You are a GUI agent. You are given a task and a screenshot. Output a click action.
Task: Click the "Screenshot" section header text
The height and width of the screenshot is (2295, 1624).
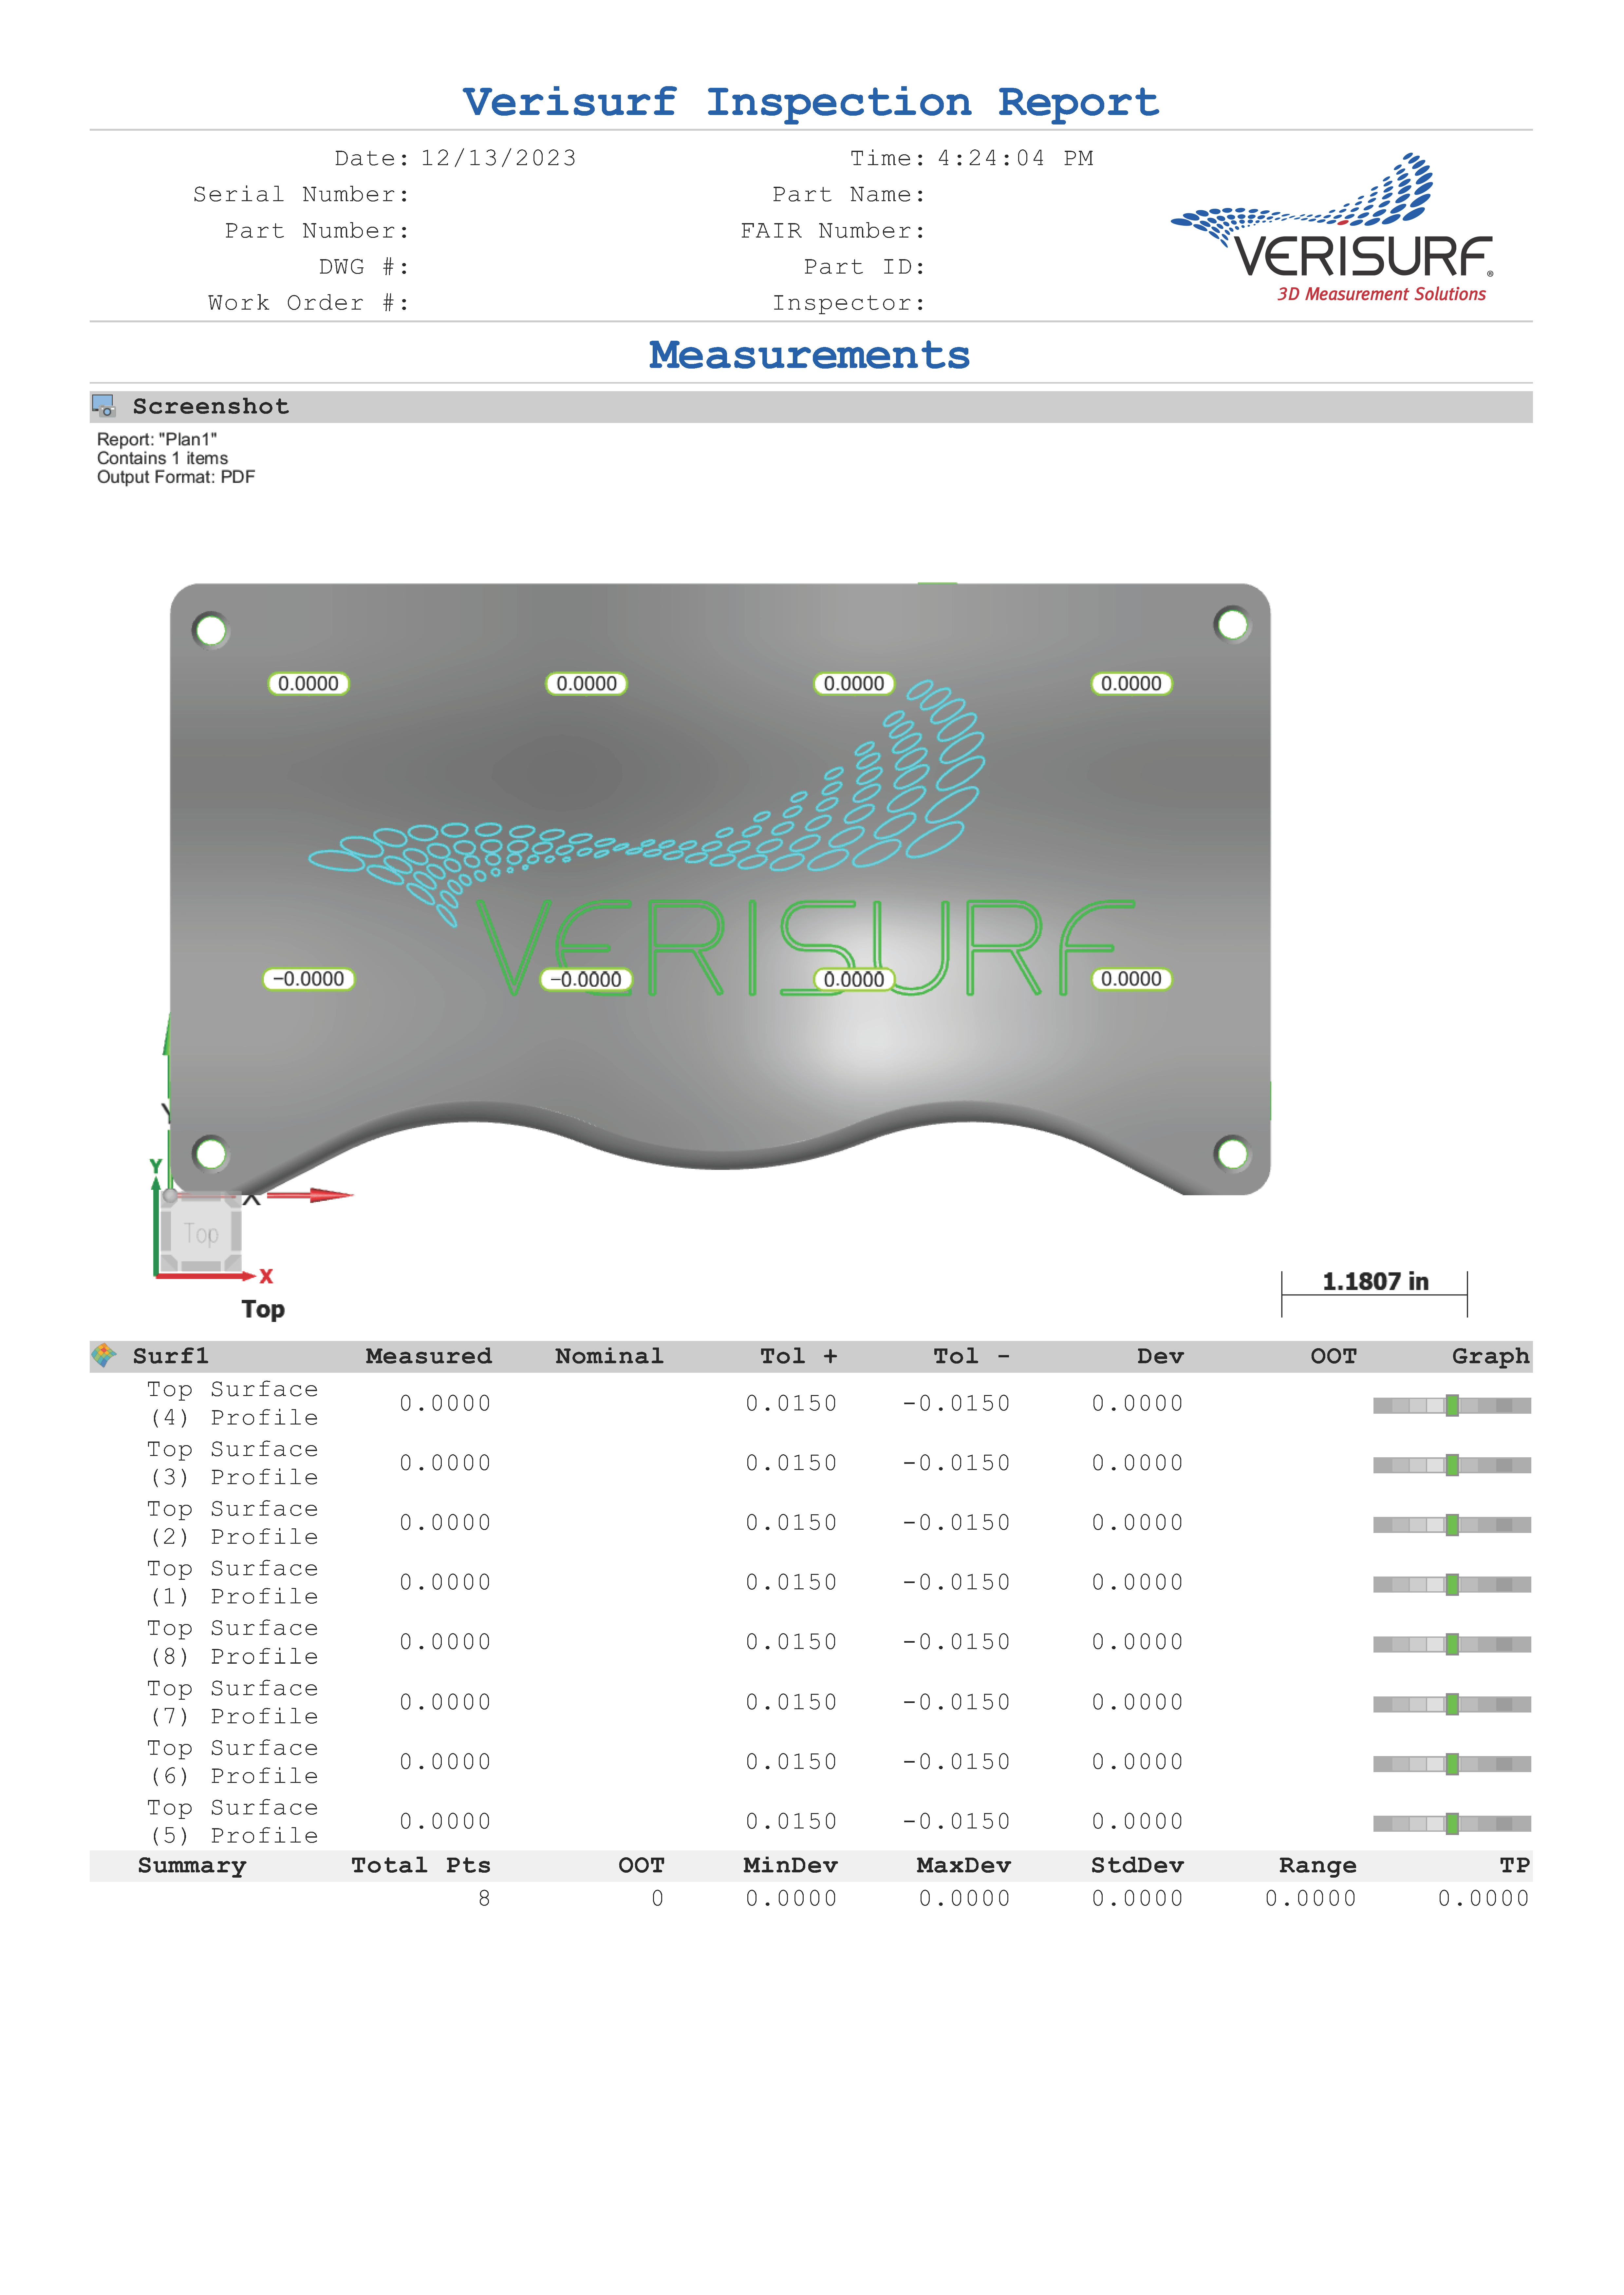211,406
